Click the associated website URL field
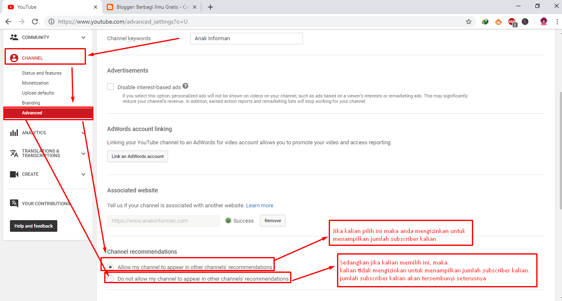This screenshot has height=301, width=562. pos(164,221)
